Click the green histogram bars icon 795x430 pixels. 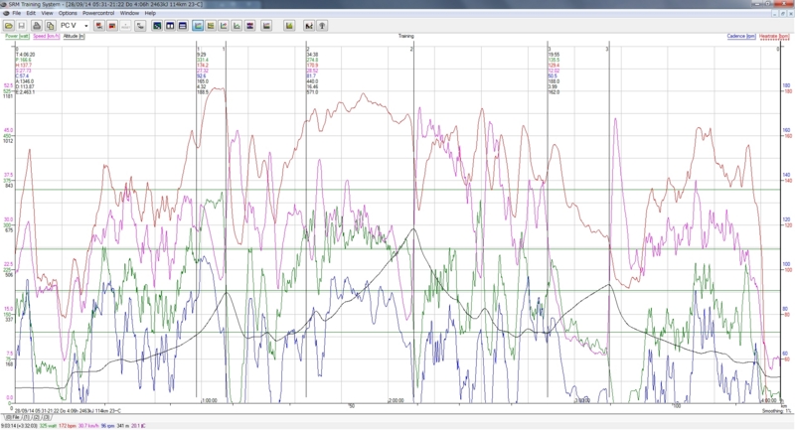289,26
